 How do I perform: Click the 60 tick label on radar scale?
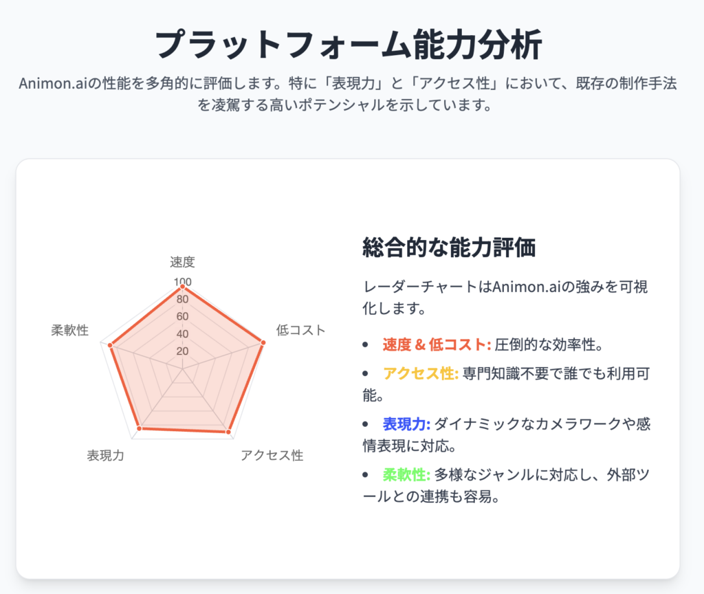pyautogui.click(x=182, y=316)
